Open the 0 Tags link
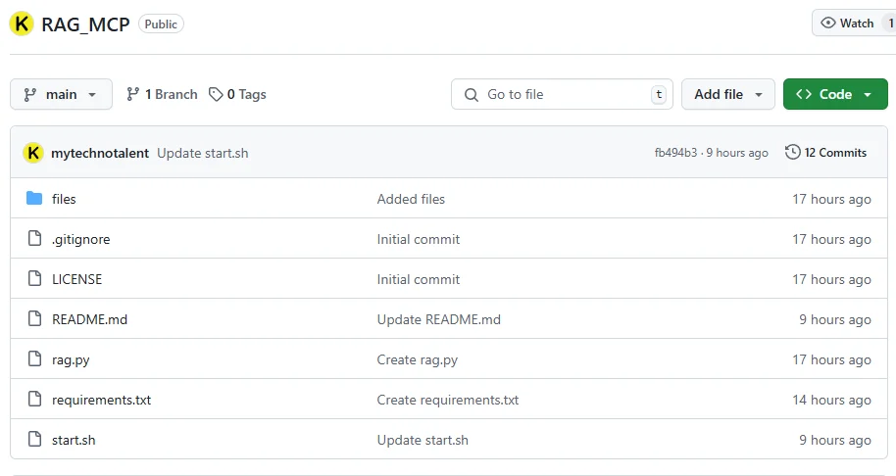 coord(237,94)
